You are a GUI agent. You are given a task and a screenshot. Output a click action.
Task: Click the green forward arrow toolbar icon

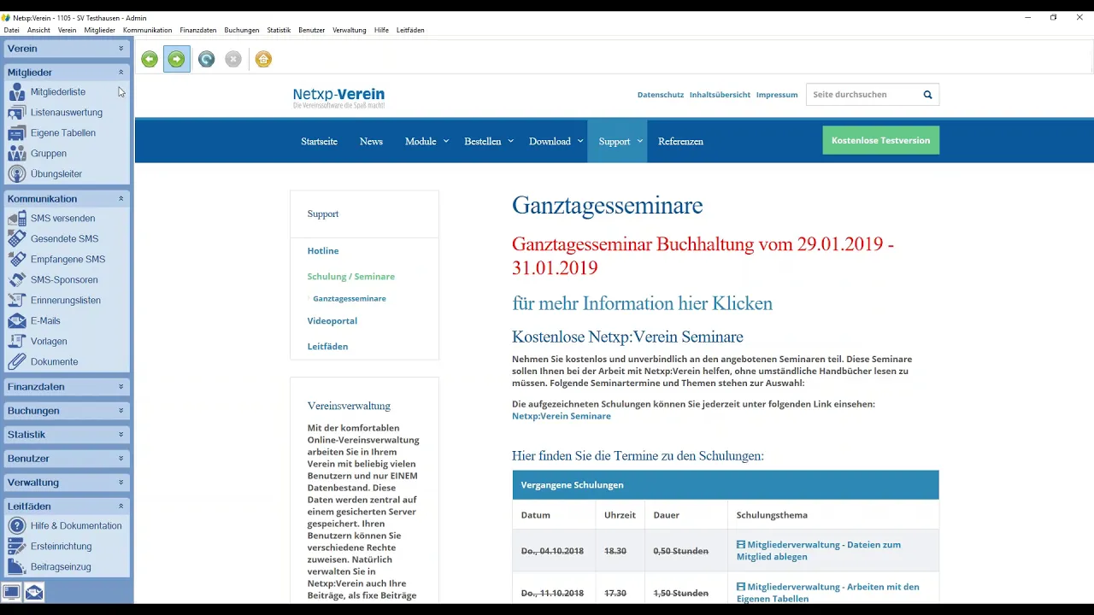tap(177, 59)
